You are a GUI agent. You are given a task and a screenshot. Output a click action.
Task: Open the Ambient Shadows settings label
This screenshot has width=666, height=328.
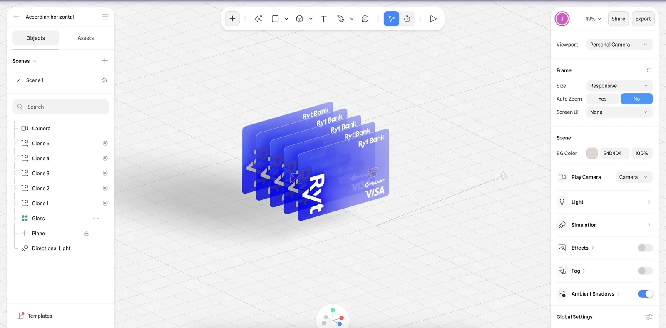pos(593,294)
